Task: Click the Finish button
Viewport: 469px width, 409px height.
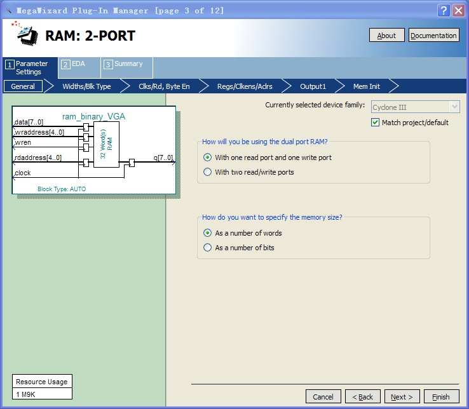Action: 441,397
